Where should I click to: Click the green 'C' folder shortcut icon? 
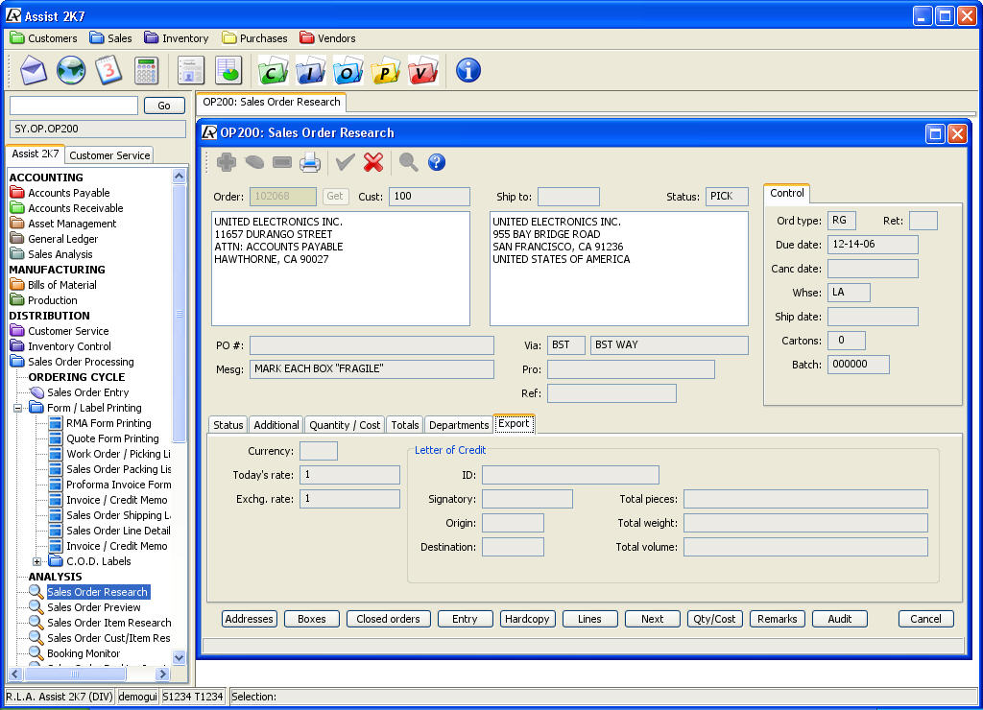(274, 70)
